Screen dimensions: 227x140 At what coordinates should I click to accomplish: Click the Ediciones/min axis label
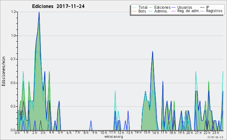coord(3,71)
